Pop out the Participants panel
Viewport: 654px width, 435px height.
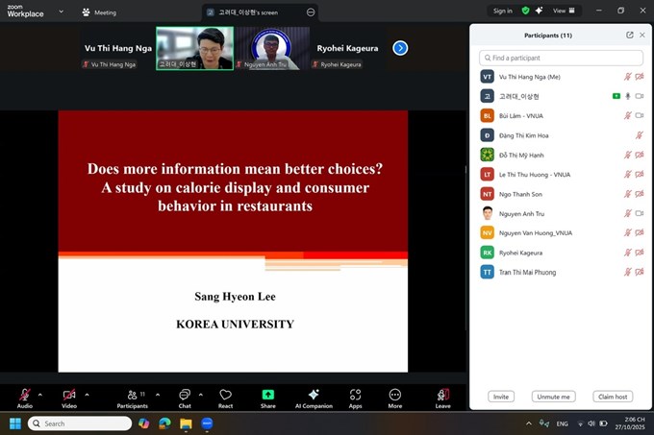[630, 35]
